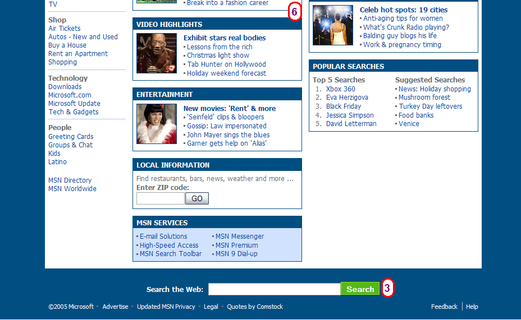Open 'Exhibit stars real bodies' headline
Image resolution: width=521 pixels, height=320 pixels.
pyautogui.click(x=225, y=38)
